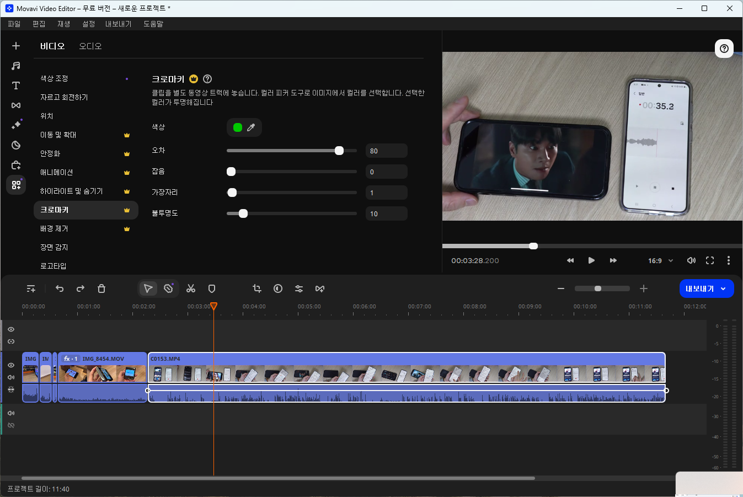Open the import media plus icon
This screenshot has width=743, height=497.
[x=16, y=46]
